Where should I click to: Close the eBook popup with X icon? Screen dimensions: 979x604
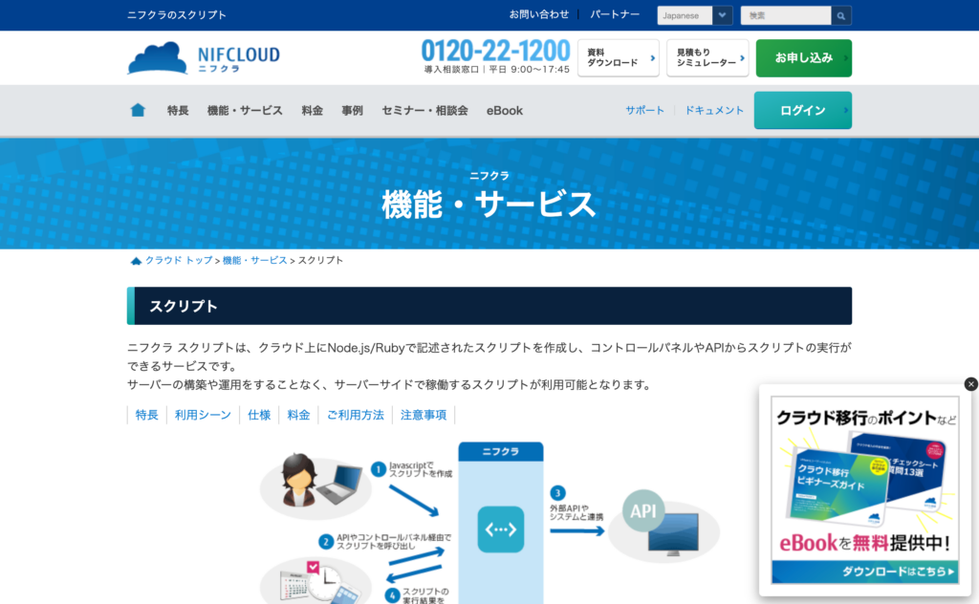pos(971,384)
